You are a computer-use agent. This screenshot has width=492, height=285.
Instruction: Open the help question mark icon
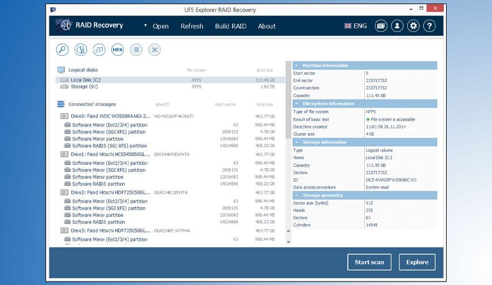(429, 26)
